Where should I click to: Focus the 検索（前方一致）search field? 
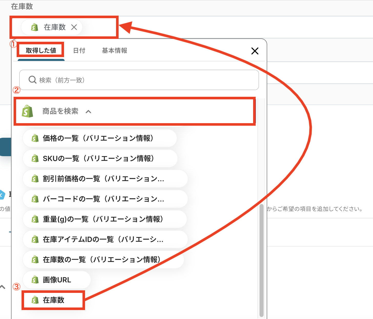[143, 80]
